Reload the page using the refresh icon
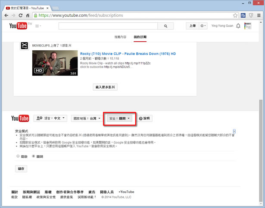 click(20, 15)
